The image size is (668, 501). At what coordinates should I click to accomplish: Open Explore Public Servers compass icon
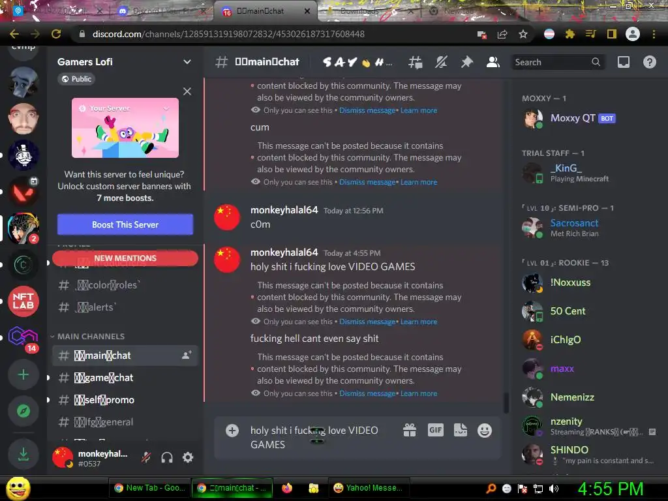pyautogui.click(x=23, y=411)
